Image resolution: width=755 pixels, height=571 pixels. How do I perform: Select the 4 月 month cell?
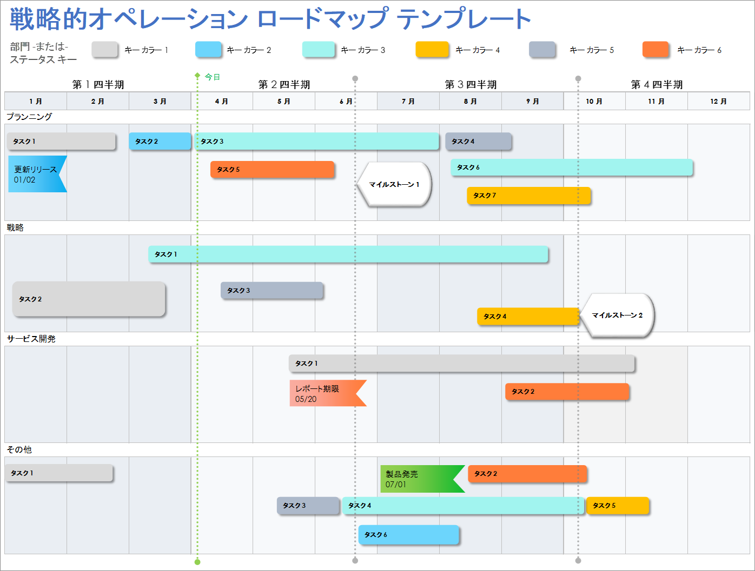pos(222,101)
